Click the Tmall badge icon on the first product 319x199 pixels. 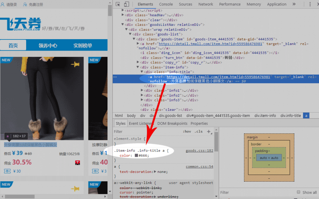78,163
